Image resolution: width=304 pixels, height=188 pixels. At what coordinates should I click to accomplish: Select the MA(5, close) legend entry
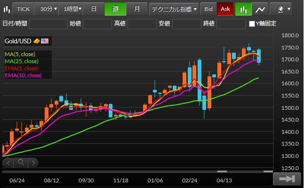pyautogui.click(x=20, y=54)
